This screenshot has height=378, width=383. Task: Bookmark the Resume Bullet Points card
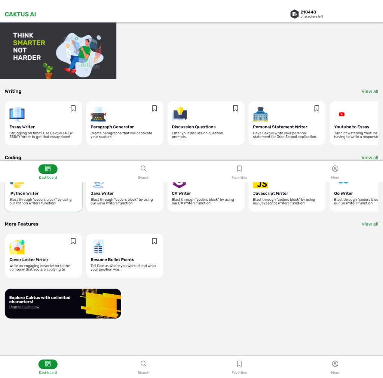154,241
